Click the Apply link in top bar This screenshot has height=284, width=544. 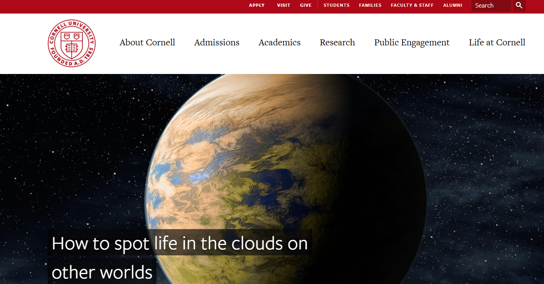click(x=257, y=5)
